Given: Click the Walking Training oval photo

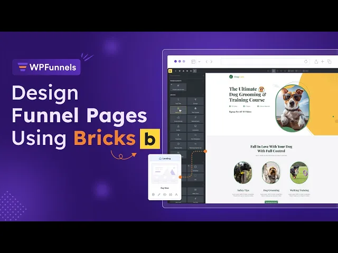Looking at the screenshot, I should [x=299, y=172].
